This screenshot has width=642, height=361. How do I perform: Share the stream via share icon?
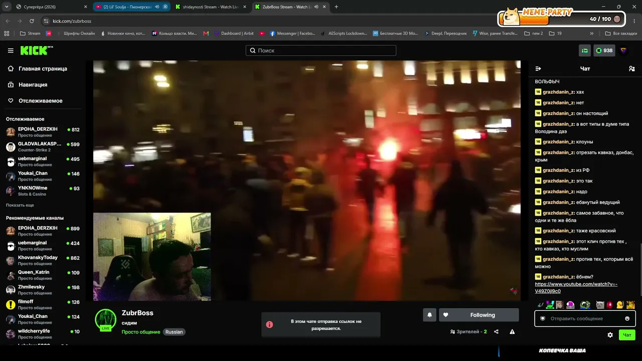[496, 331]
